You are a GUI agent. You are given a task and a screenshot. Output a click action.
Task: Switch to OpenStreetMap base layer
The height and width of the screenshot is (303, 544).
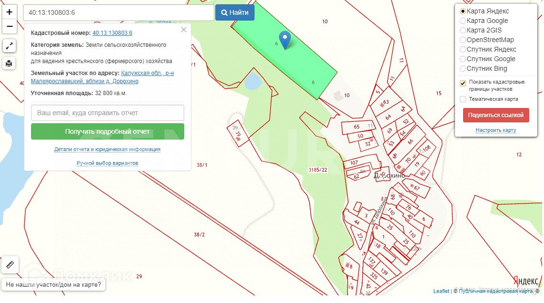tap(463, 40)
